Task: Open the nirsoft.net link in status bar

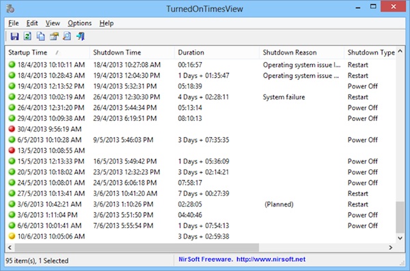Action: click(x=271, y=259)
